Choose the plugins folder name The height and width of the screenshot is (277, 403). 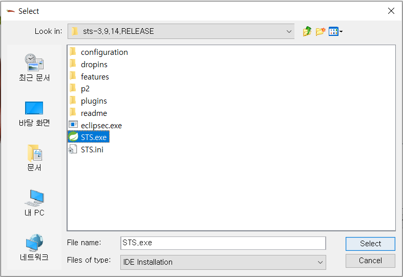(94, 101)
